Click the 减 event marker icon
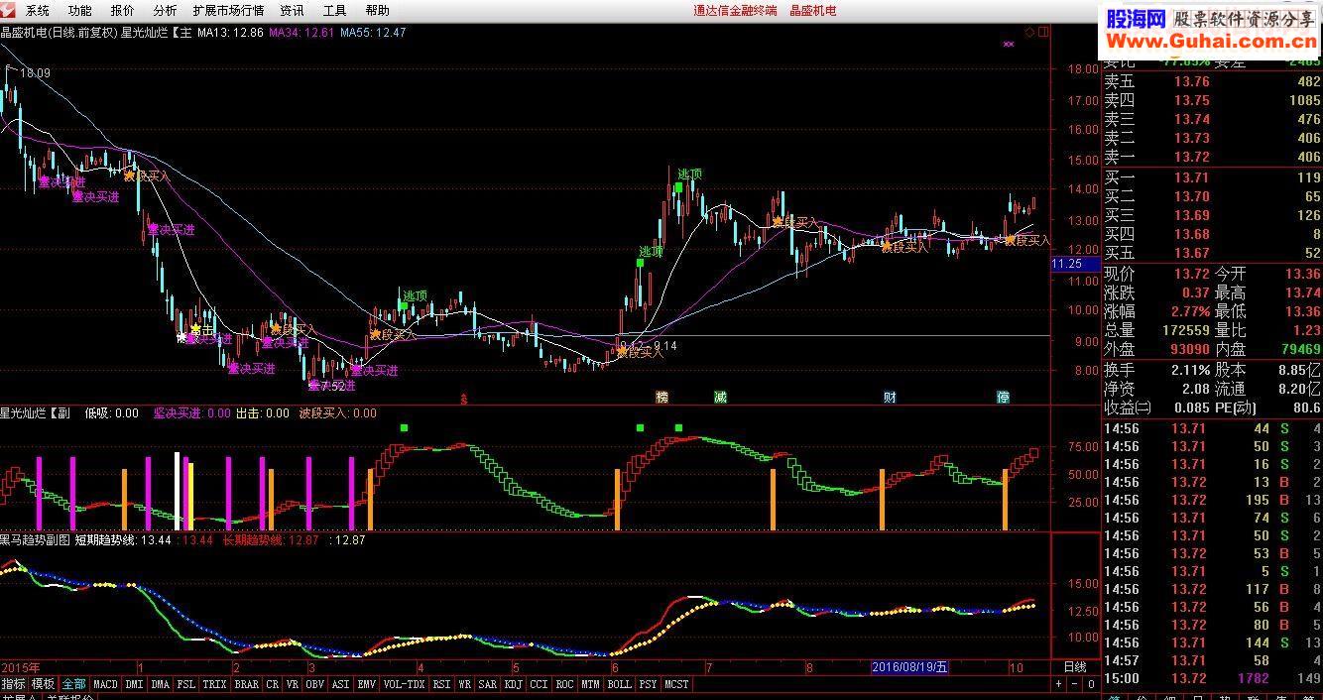Viewport: 1323px width, 700px height. pyautogui.click(x=720, y=398)
